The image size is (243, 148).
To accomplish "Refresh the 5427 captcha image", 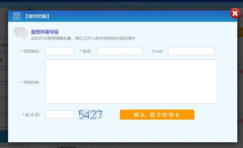I will pyautogui.click(x=90, y=115).
